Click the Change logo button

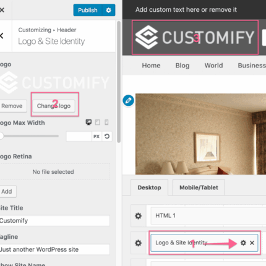54,106
